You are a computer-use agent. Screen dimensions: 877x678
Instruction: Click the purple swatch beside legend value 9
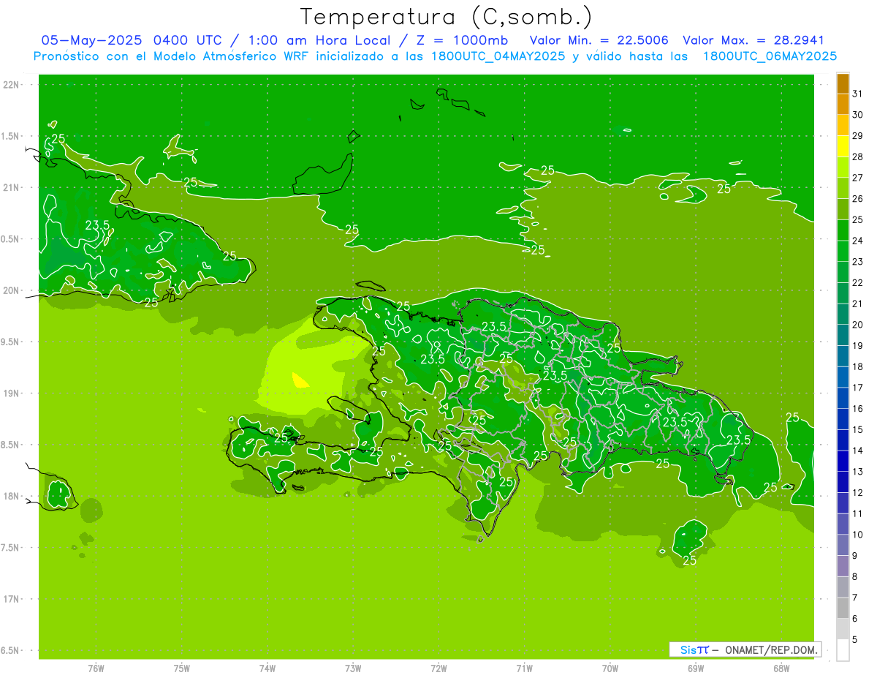click(x=843, y=565)
